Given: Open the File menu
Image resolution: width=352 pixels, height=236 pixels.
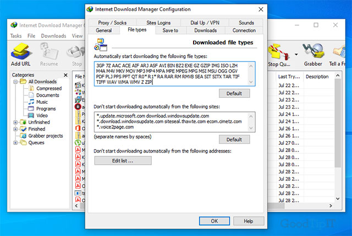Looking at the screenshot, I should click(31, 36).
